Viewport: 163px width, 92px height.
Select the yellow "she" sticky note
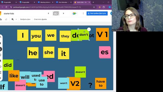[49, 52]
